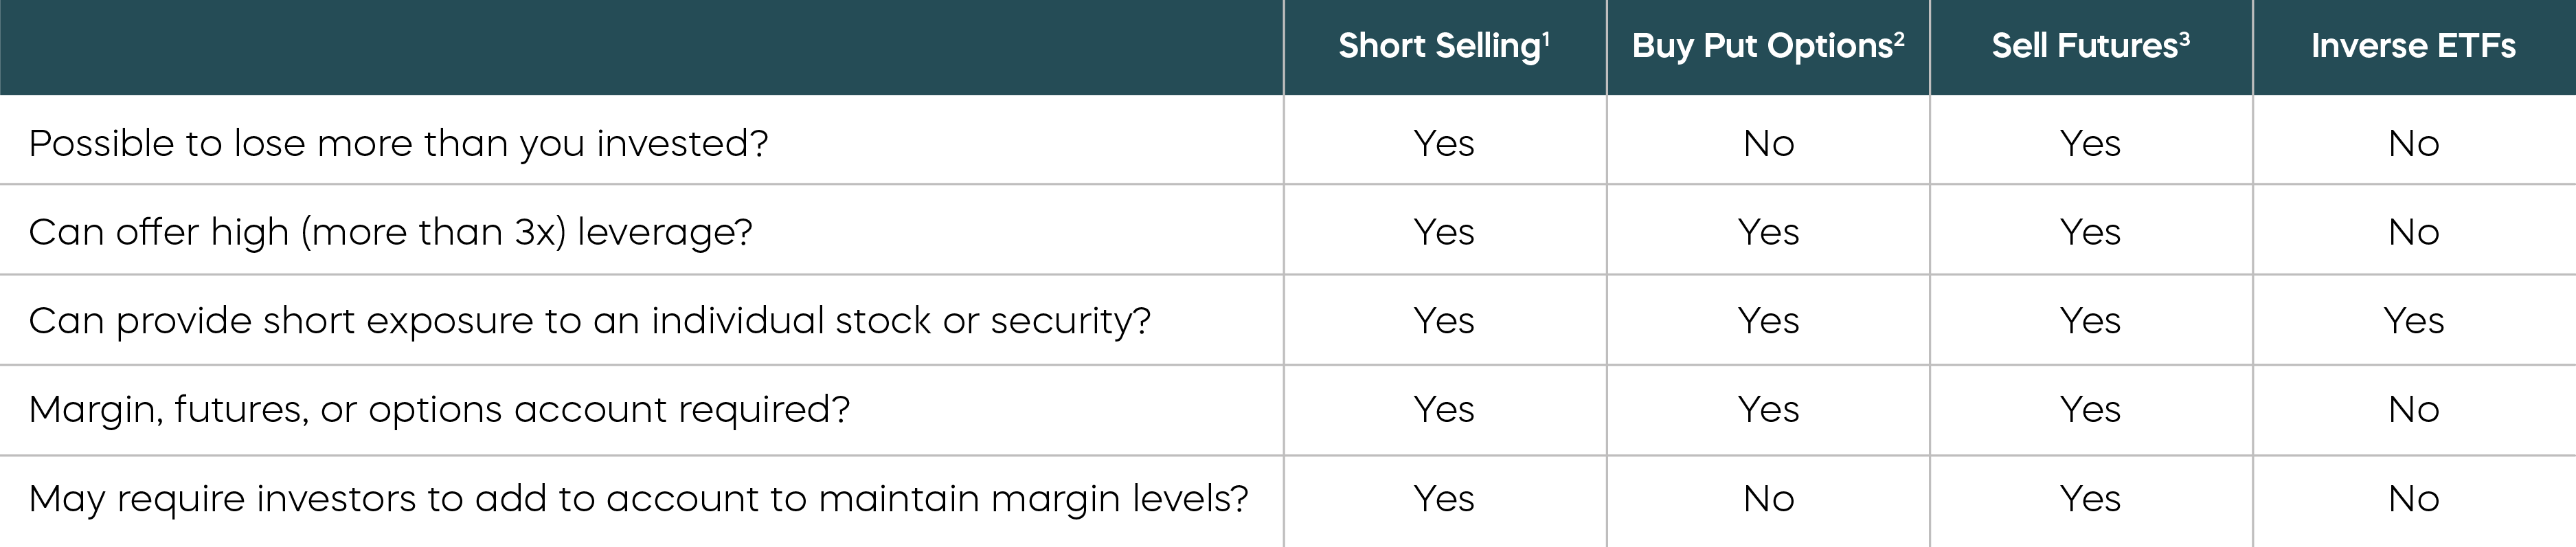Click Inverse ETFs 'Yes' for individual stock exposure

tap(2413, 321)
